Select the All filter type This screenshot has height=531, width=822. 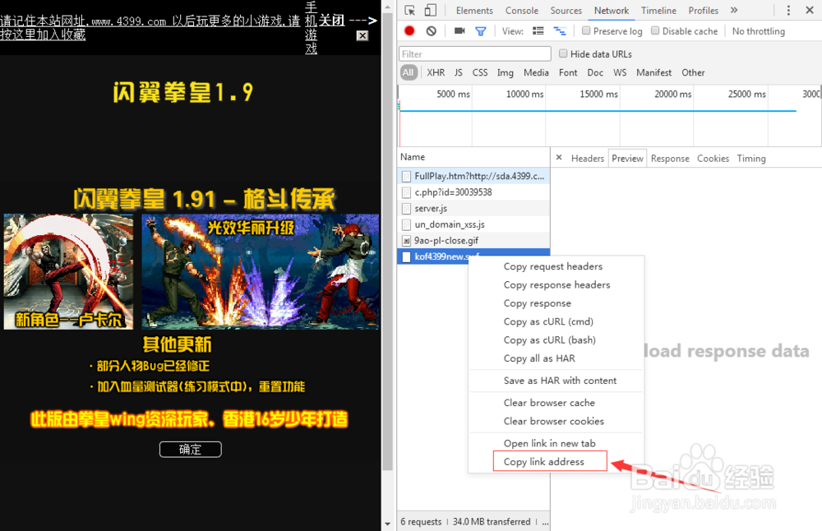point(409,72)
